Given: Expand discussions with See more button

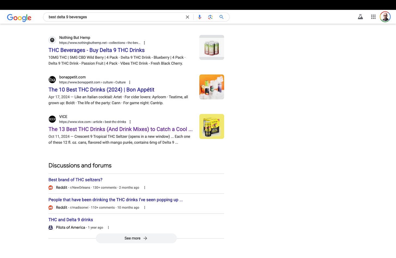Looking at the screenshot, I should pyautogui.click(x=136, y=238).
